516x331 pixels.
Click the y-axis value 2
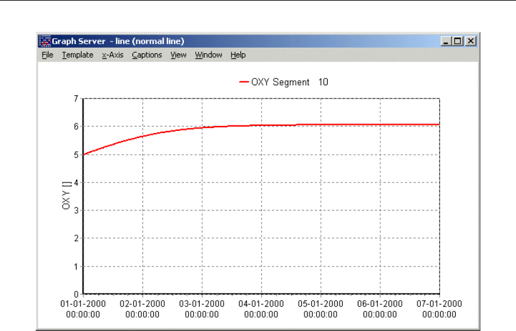pos(76,238)
